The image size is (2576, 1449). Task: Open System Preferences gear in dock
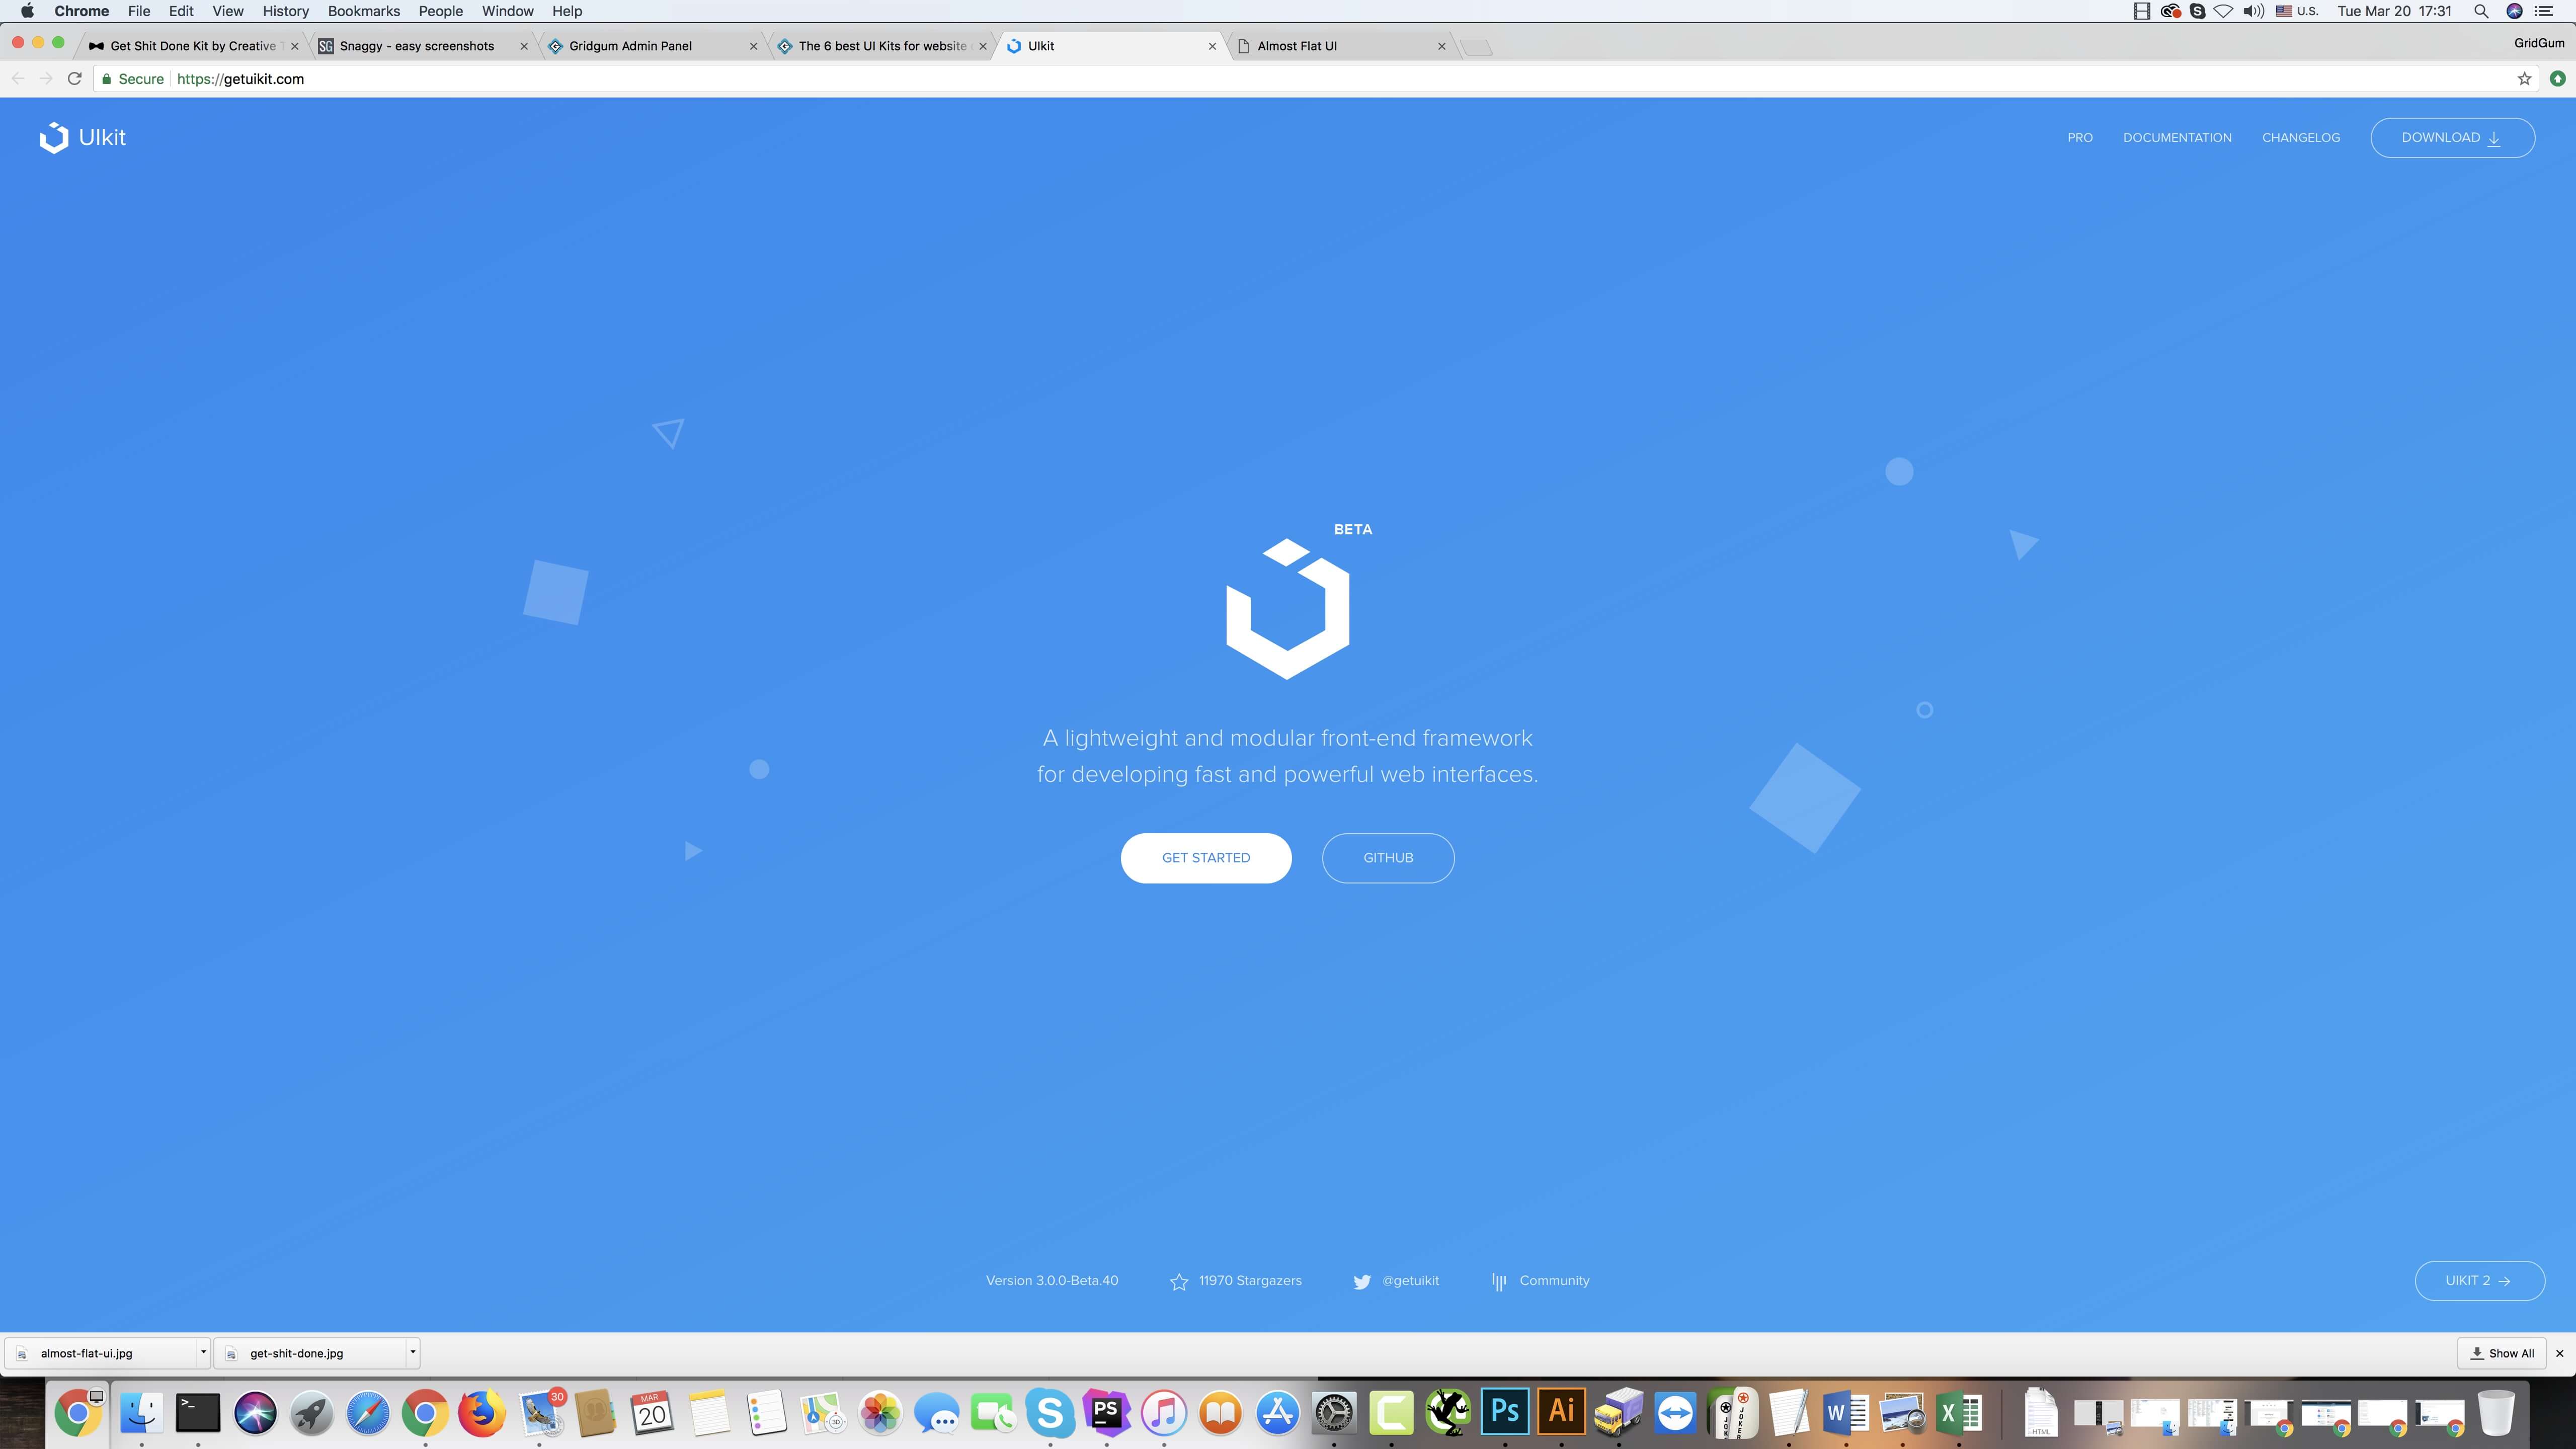click(x=1334, y=1413)
